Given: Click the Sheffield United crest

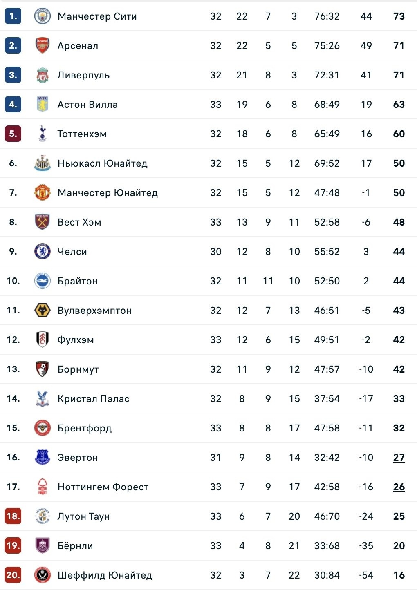Looking at the screenshot, I should click(43, 575).
